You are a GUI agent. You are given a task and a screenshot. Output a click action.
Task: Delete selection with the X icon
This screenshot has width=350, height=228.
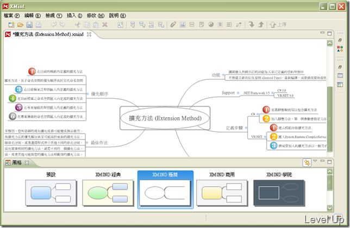pos(105,24)
